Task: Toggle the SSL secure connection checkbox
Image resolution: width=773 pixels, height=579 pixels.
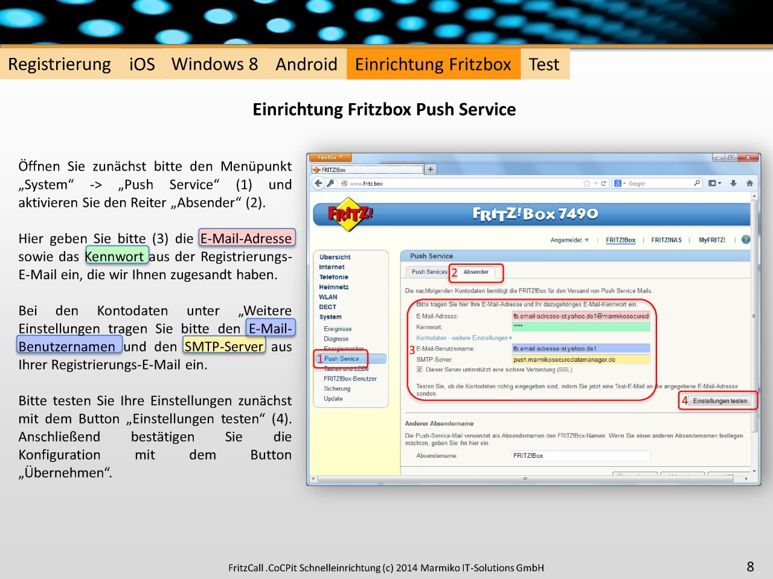Action: tap(420, 370)
